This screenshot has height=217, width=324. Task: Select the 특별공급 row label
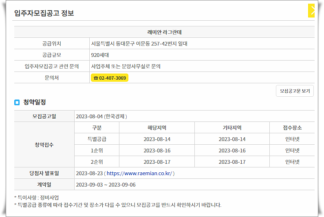pyautogui.click(x=97, y=139)
